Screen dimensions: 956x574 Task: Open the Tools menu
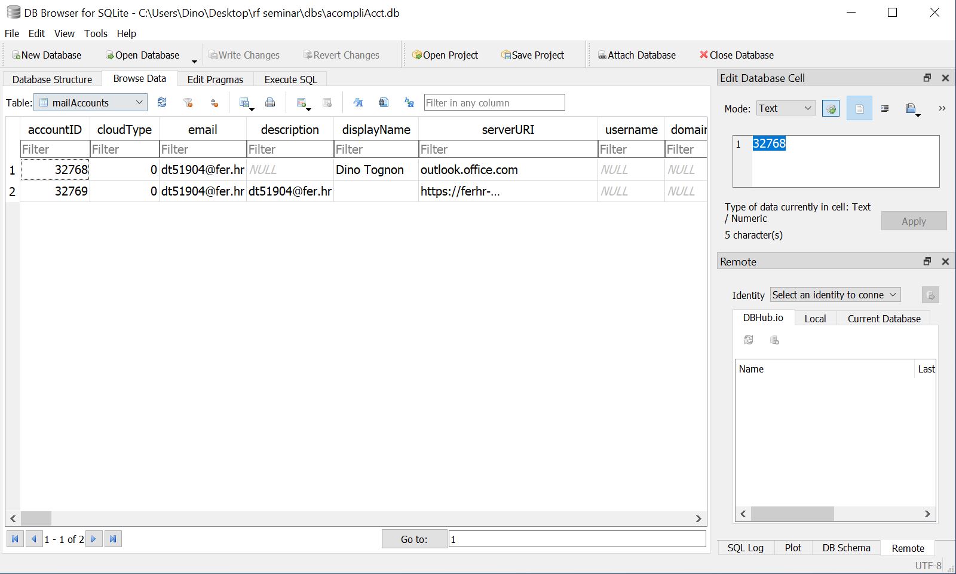[x=96, y=33]
